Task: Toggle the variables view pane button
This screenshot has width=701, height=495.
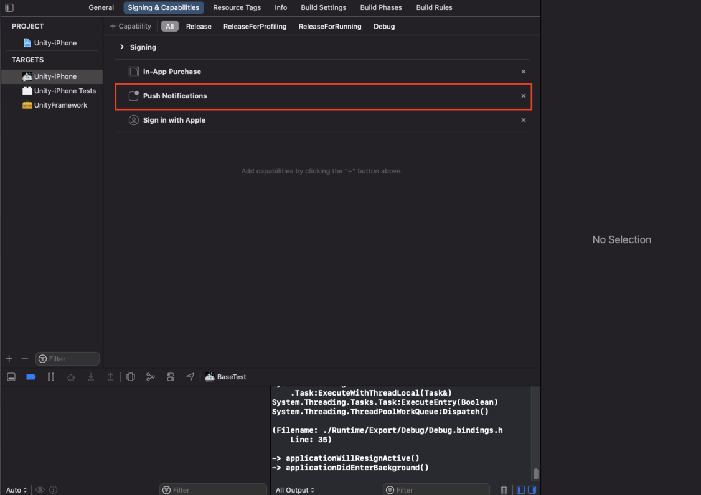Action: pos(521,489)
